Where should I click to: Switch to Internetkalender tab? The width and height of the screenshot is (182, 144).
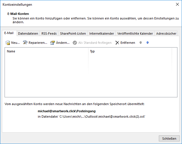point(102,33)
